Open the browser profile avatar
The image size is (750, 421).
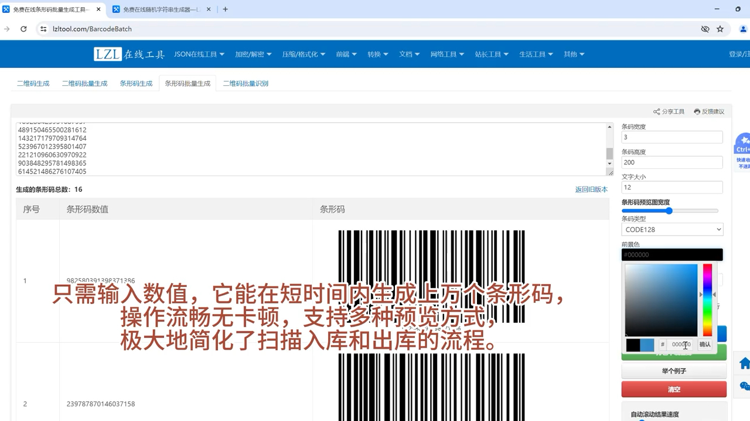click(743, 29)
